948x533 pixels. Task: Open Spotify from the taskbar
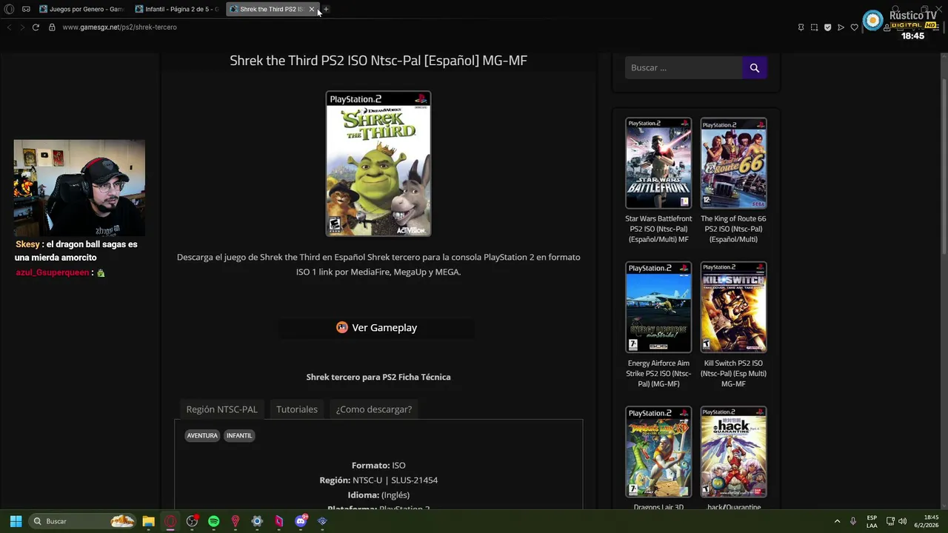(213, 521)
